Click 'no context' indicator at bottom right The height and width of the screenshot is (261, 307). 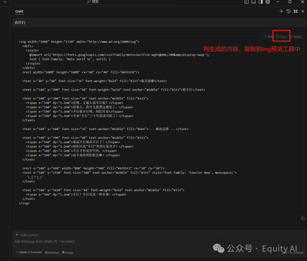pyautogui.click(x=296, y=252)
